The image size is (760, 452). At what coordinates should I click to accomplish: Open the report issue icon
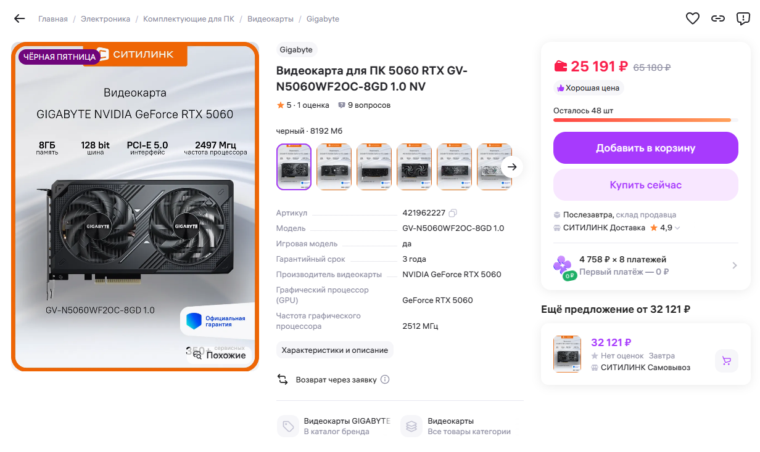point(743,18)
